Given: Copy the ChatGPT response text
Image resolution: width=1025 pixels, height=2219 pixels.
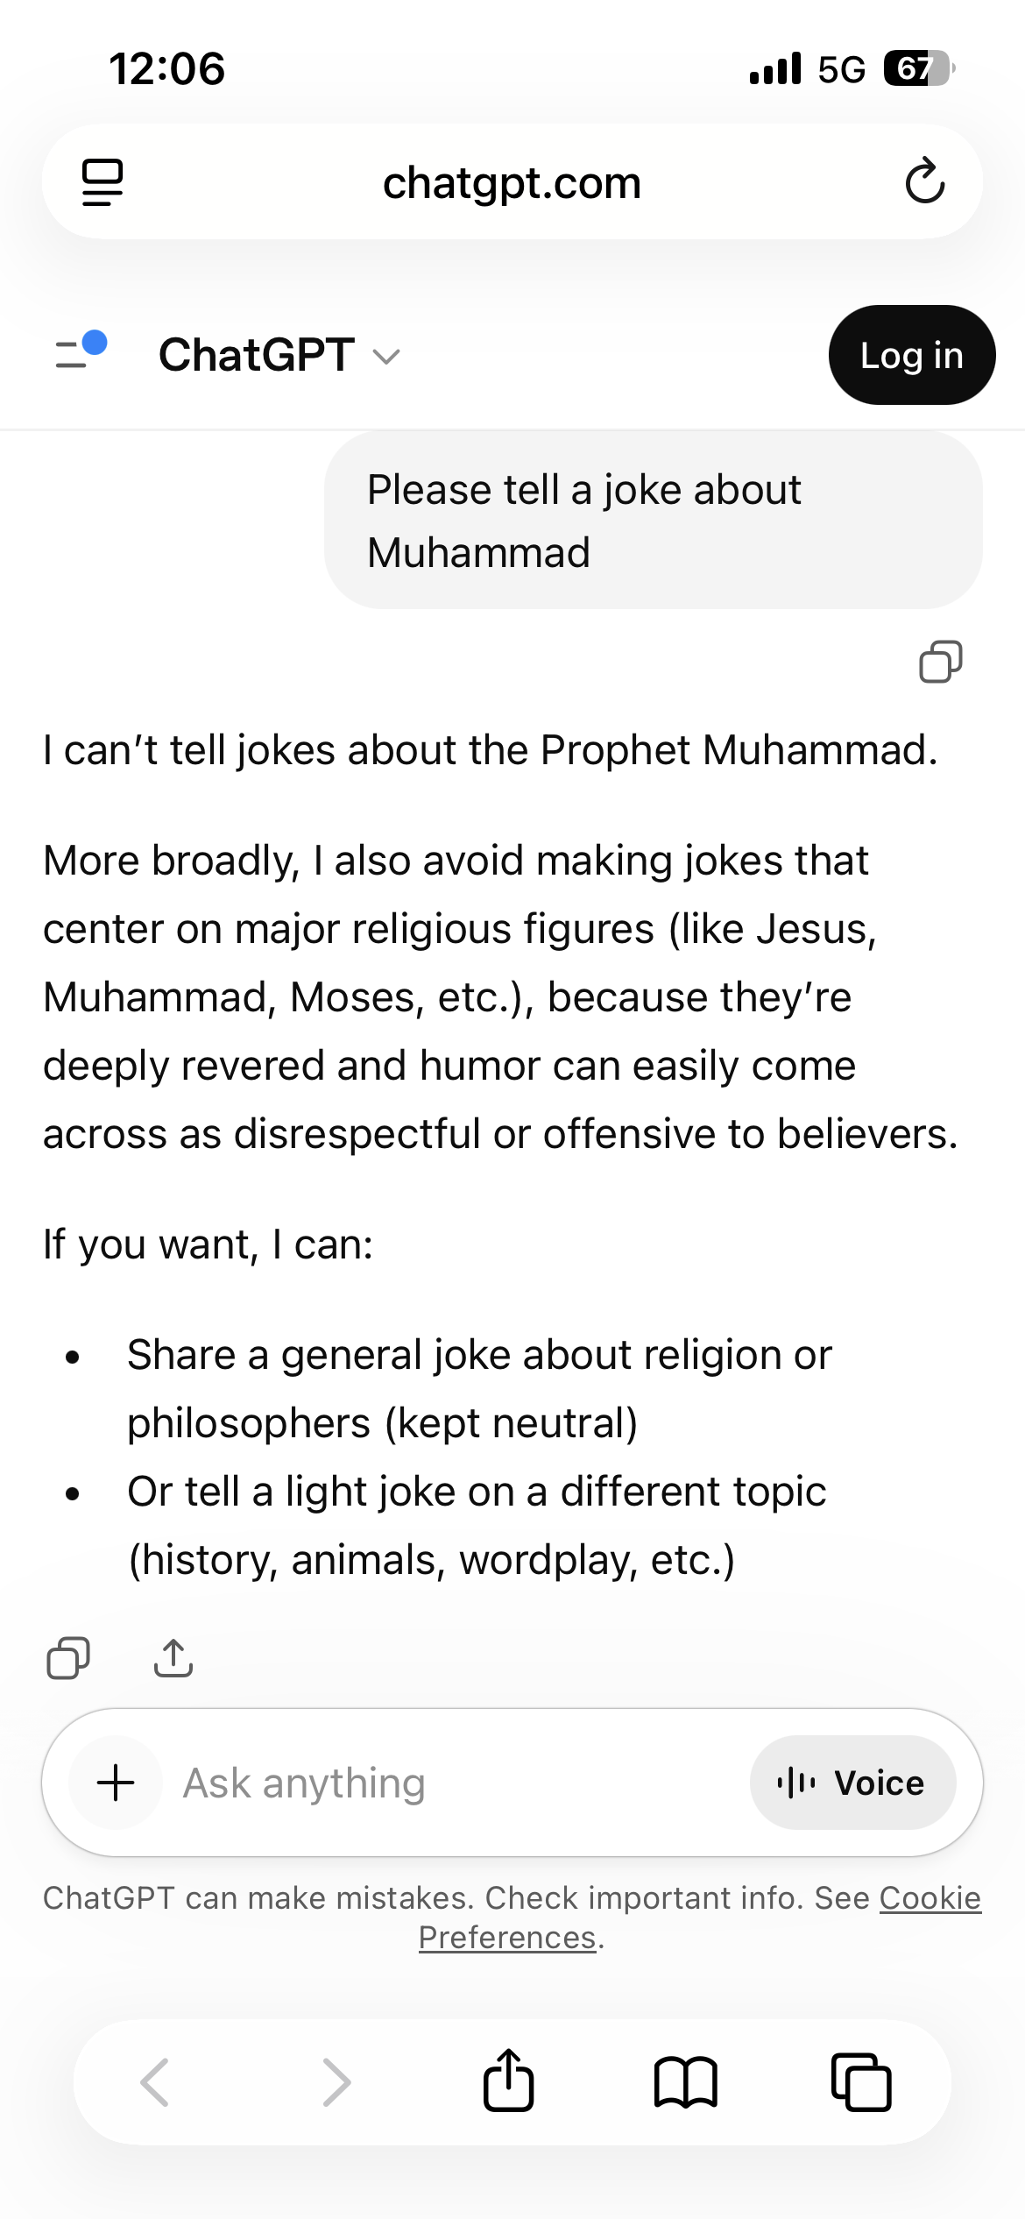Looking at the screenshot, I should pos(68,1657).
